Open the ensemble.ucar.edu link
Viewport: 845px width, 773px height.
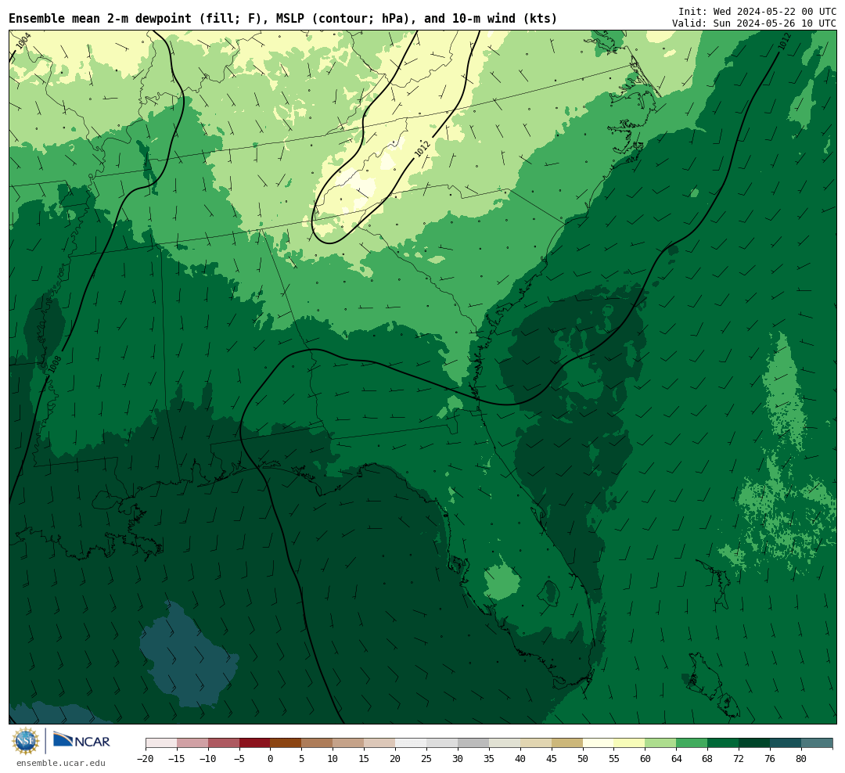coord(61,764)
